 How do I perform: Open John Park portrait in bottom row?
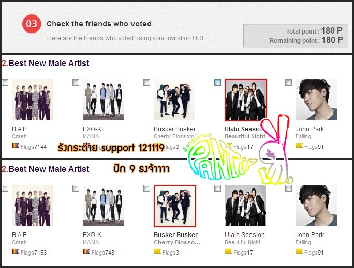[316, 206]
